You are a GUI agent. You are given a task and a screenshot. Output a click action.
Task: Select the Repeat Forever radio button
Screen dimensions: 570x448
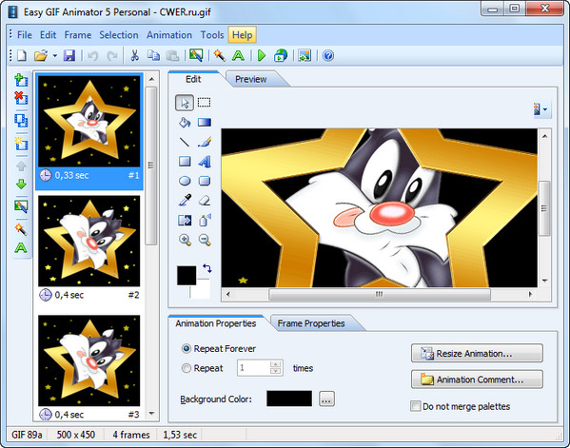click(x=187, y=349)
